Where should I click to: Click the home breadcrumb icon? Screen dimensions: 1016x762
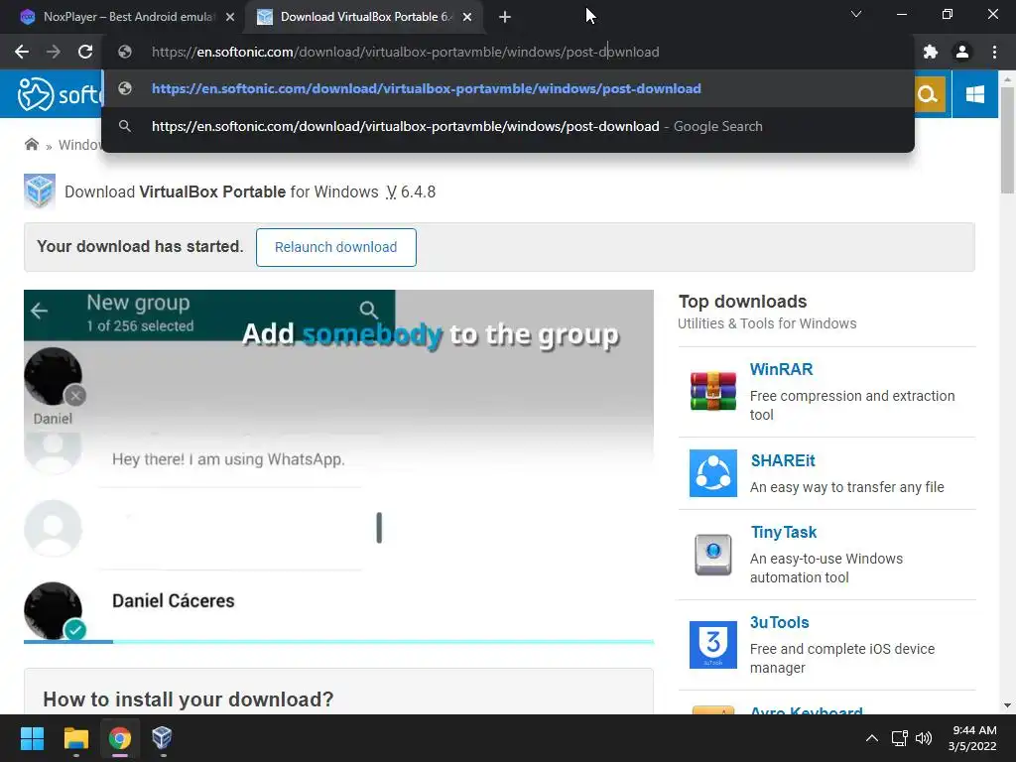(31, 145)
